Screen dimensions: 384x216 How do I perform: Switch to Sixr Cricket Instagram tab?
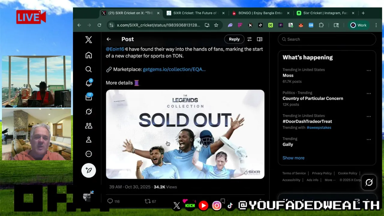point(326,13)
